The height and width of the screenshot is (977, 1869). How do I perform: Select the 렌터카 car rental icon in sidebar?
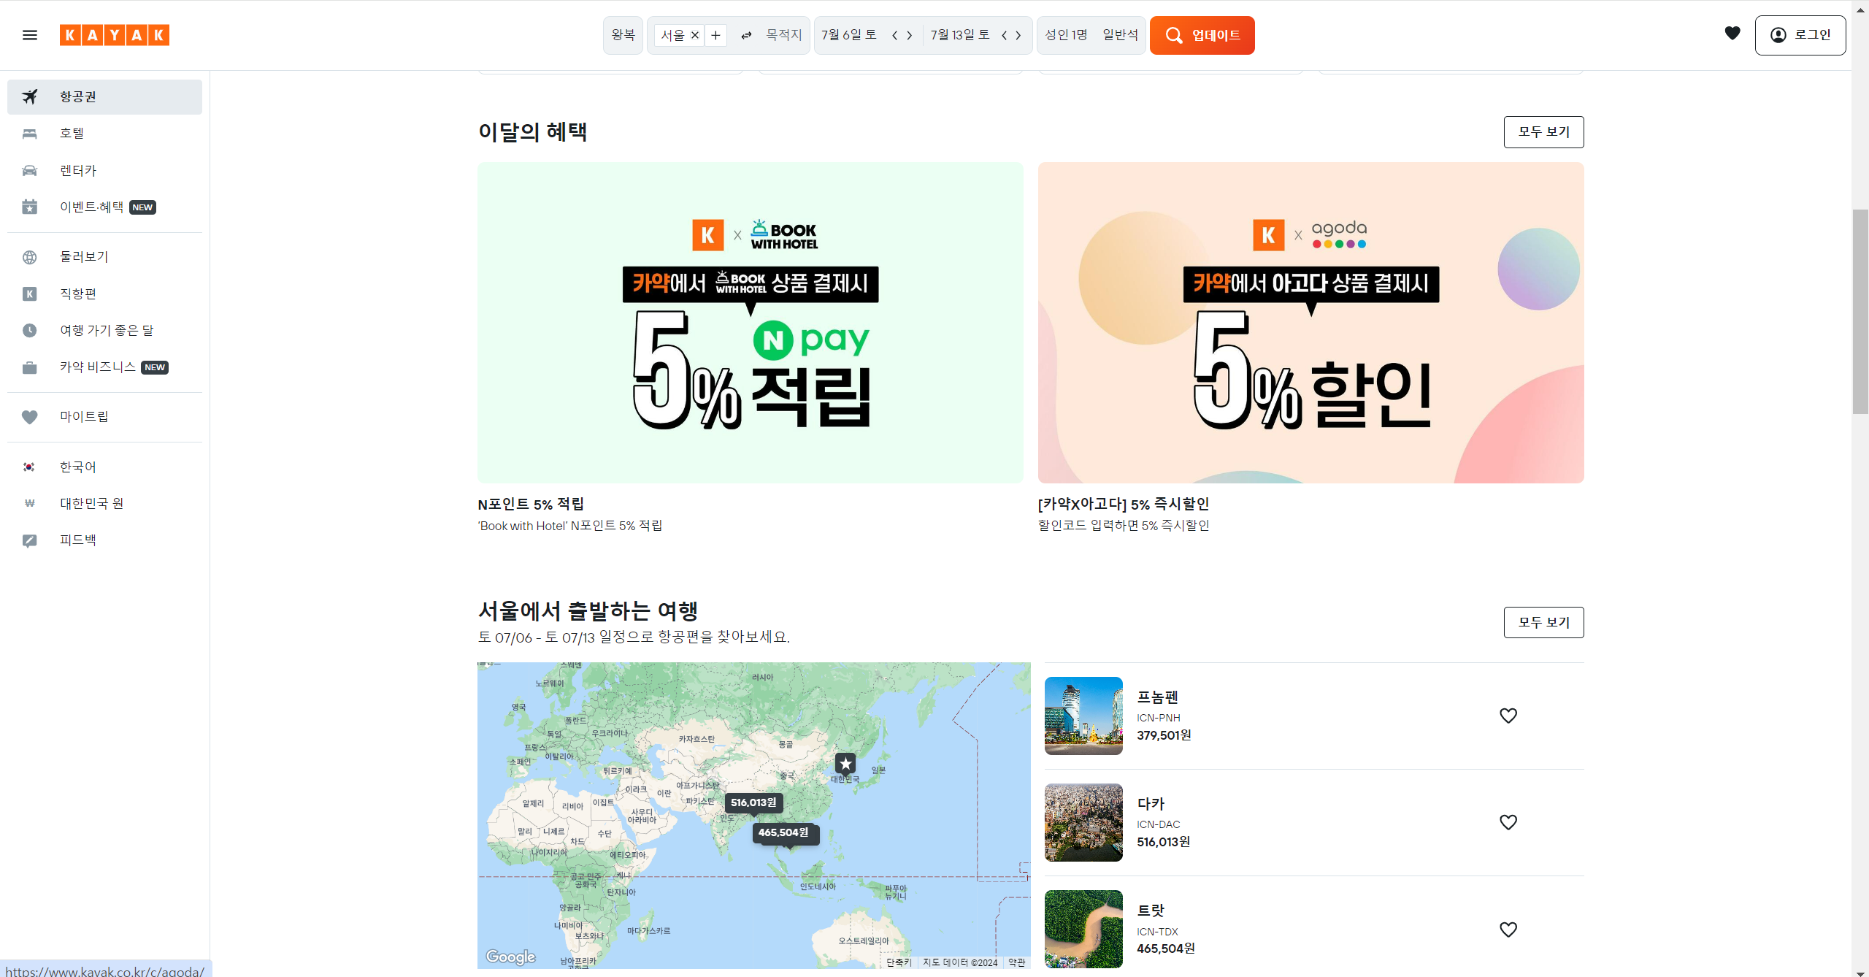[30, 169]
